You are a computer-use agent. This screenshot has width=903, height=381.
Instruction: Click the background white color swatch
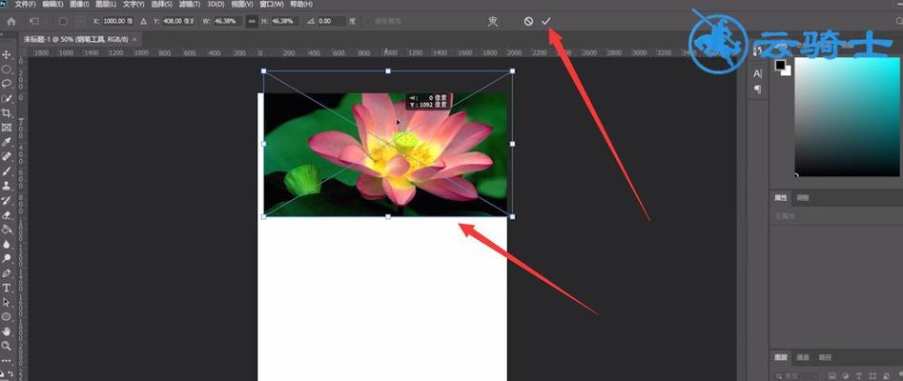click(787, 71)
